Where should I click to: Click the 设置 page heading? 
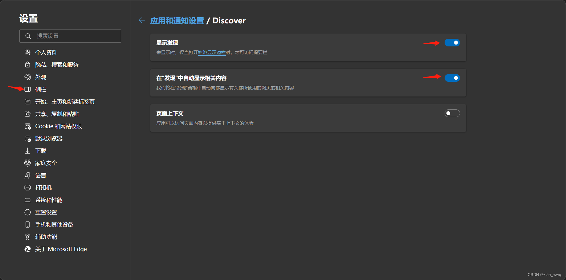[28, 18]
